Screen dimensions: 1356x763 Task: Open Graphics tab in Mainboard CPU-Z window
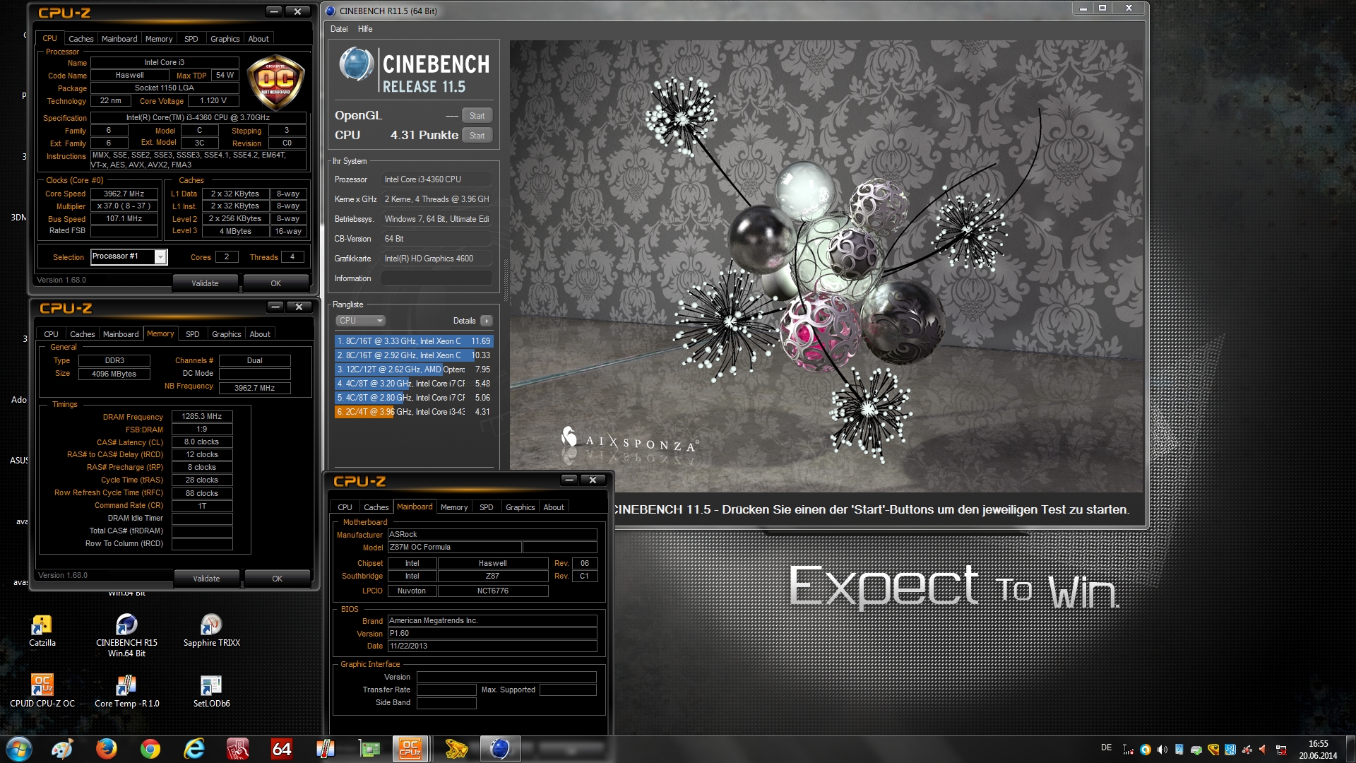click(521, 507)
